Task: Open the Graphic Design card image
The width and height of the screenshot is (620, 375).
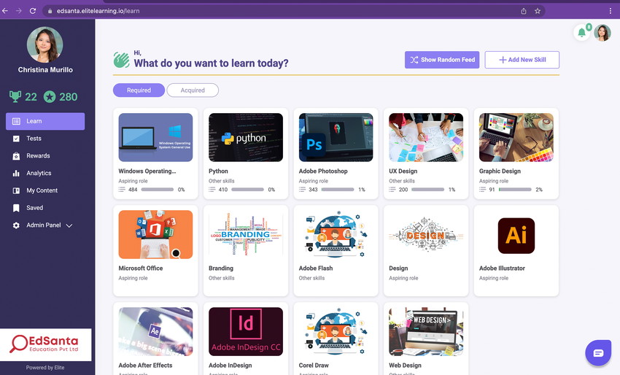Action: coord(516,137)
